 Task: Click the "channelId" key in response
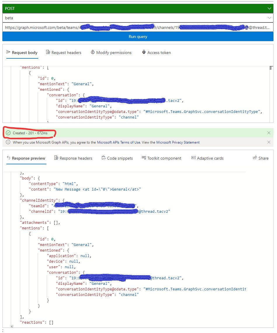[x=42, y=211]
